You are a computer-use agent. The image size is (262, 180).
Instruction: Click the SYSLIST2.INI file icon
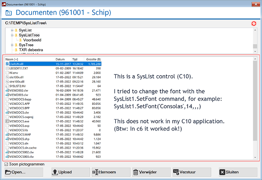pos(7,86)
